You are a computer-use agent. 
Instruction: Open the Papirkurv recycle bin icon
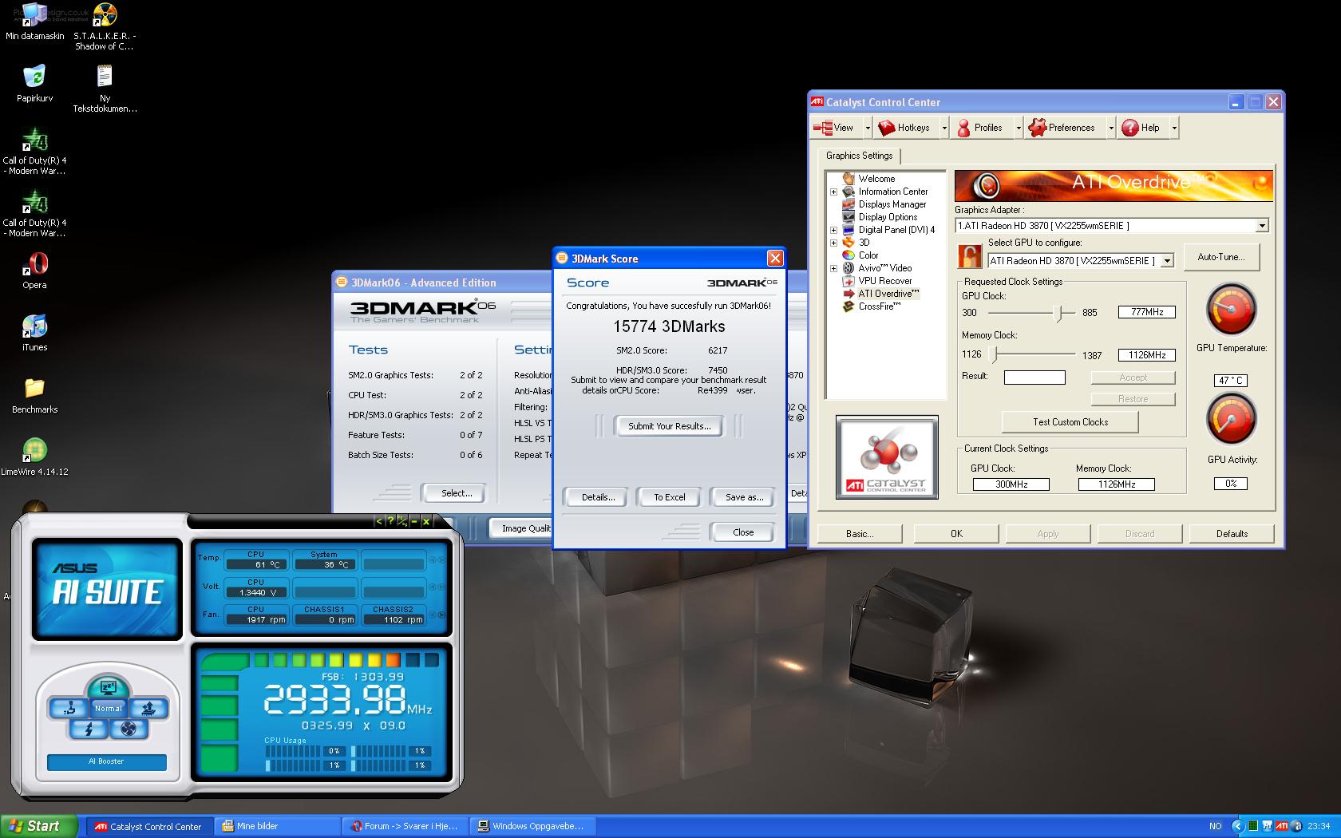tap(34, 84)
